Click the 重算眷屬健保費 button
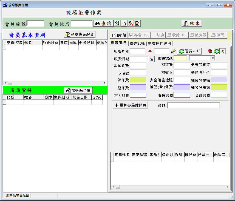The height and width of the screenshot is (201, 235). [x=130, y=105]
